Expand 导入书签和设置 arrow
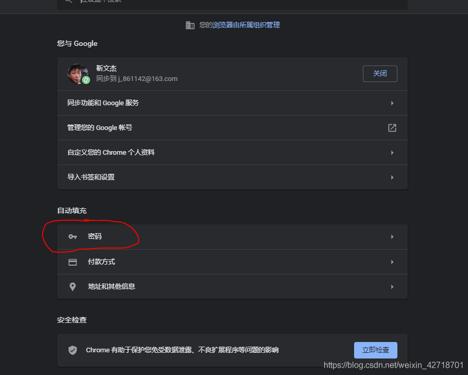The width and height of the screenshot is (468, 375). pyautogui.click(x=392, y=177)
